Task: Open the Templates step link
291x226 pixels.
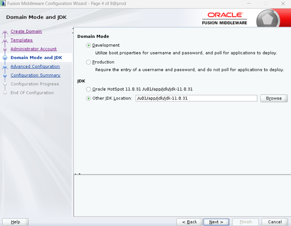Action: tap(22, 40)
